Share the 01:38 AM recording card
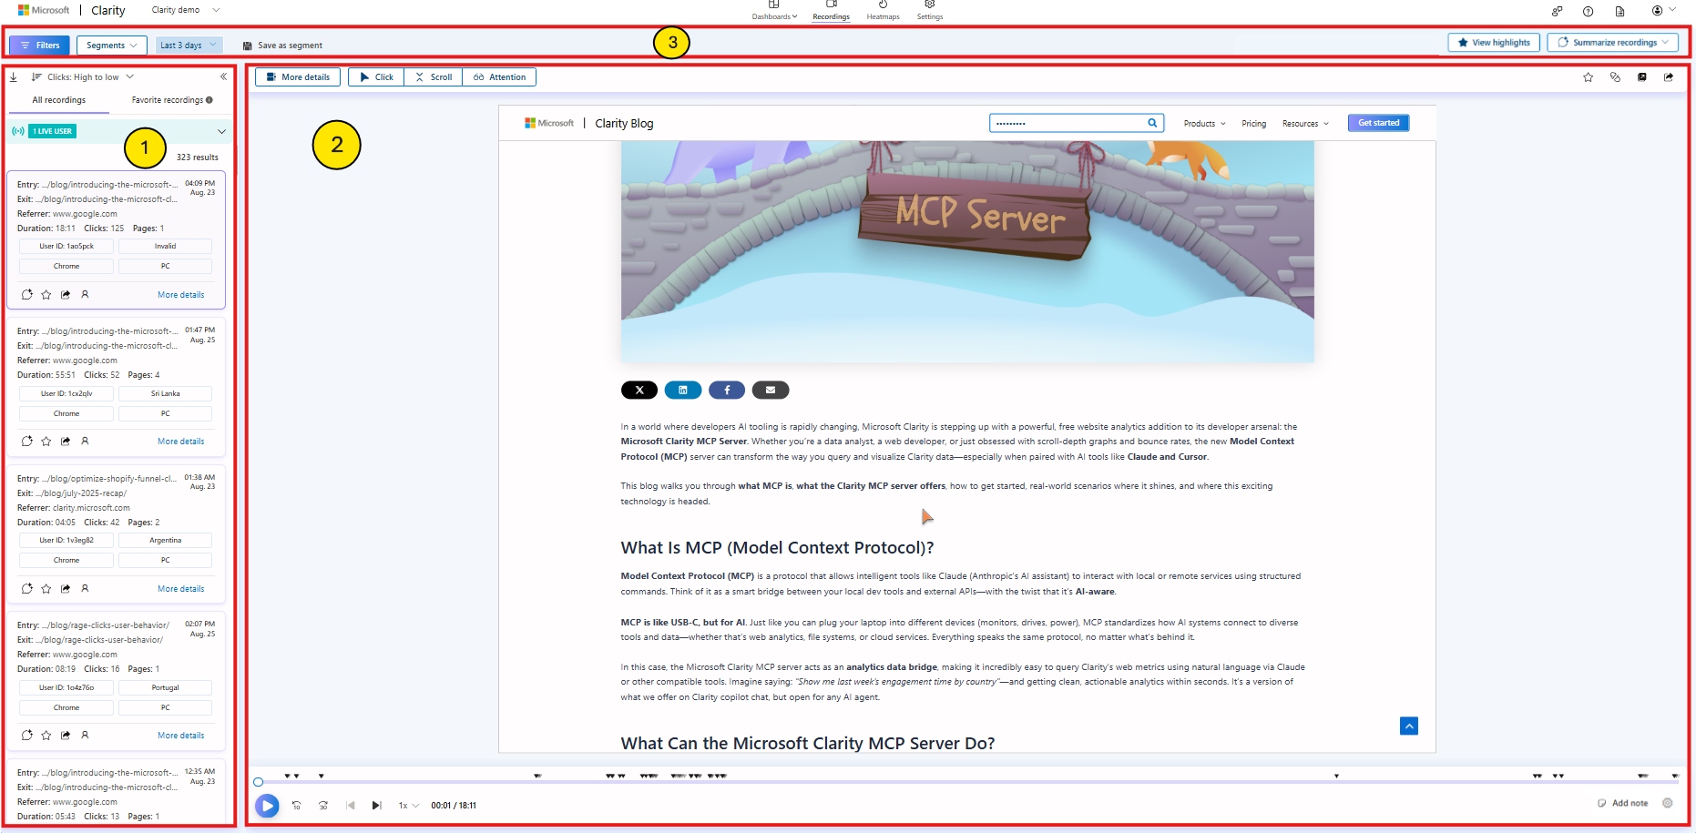The width and height of the screenshot is (1696, 833). click(x=66, y=588)
